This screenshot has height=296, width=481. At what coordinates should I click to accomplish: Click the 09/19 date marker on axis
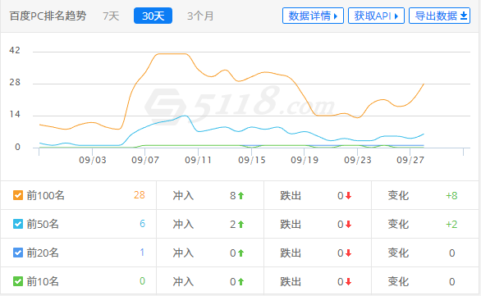[305, 160]
